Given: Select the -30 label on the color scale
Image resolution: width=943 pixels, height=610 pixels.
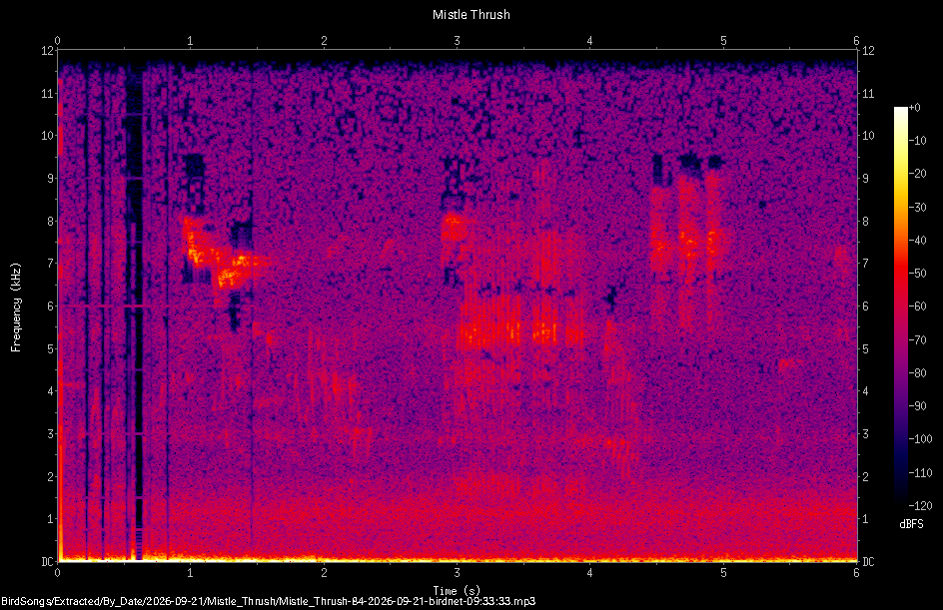Looking at the screenshot, I should coord(918,208).
